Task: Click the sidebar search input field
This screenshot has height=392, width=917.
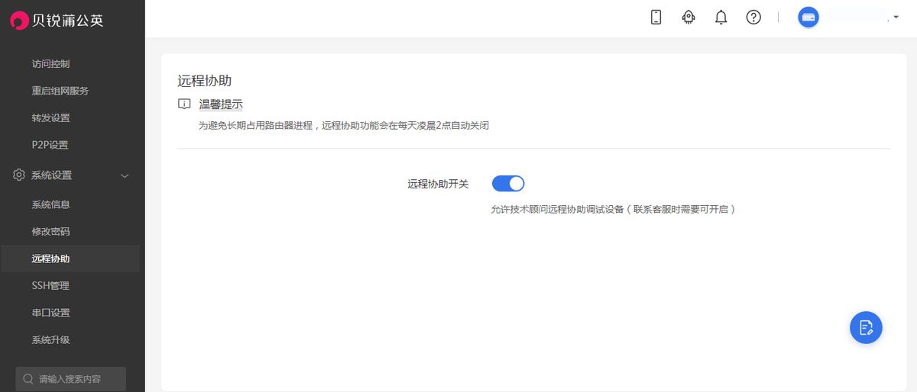Action: click(x=71, y=379)
